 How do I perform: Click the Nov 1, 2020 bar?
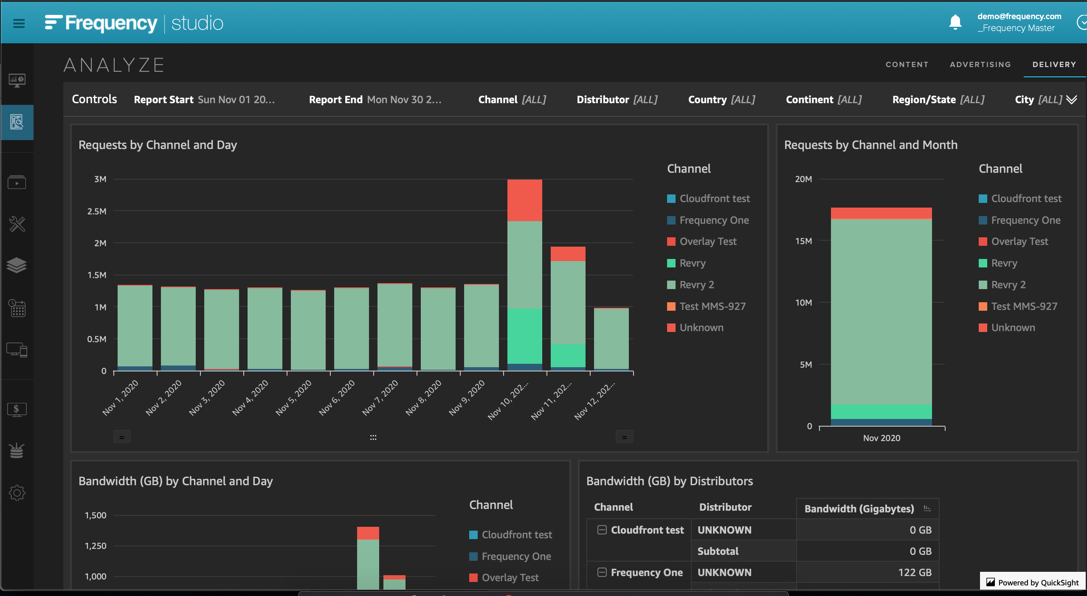click(135, 328)
